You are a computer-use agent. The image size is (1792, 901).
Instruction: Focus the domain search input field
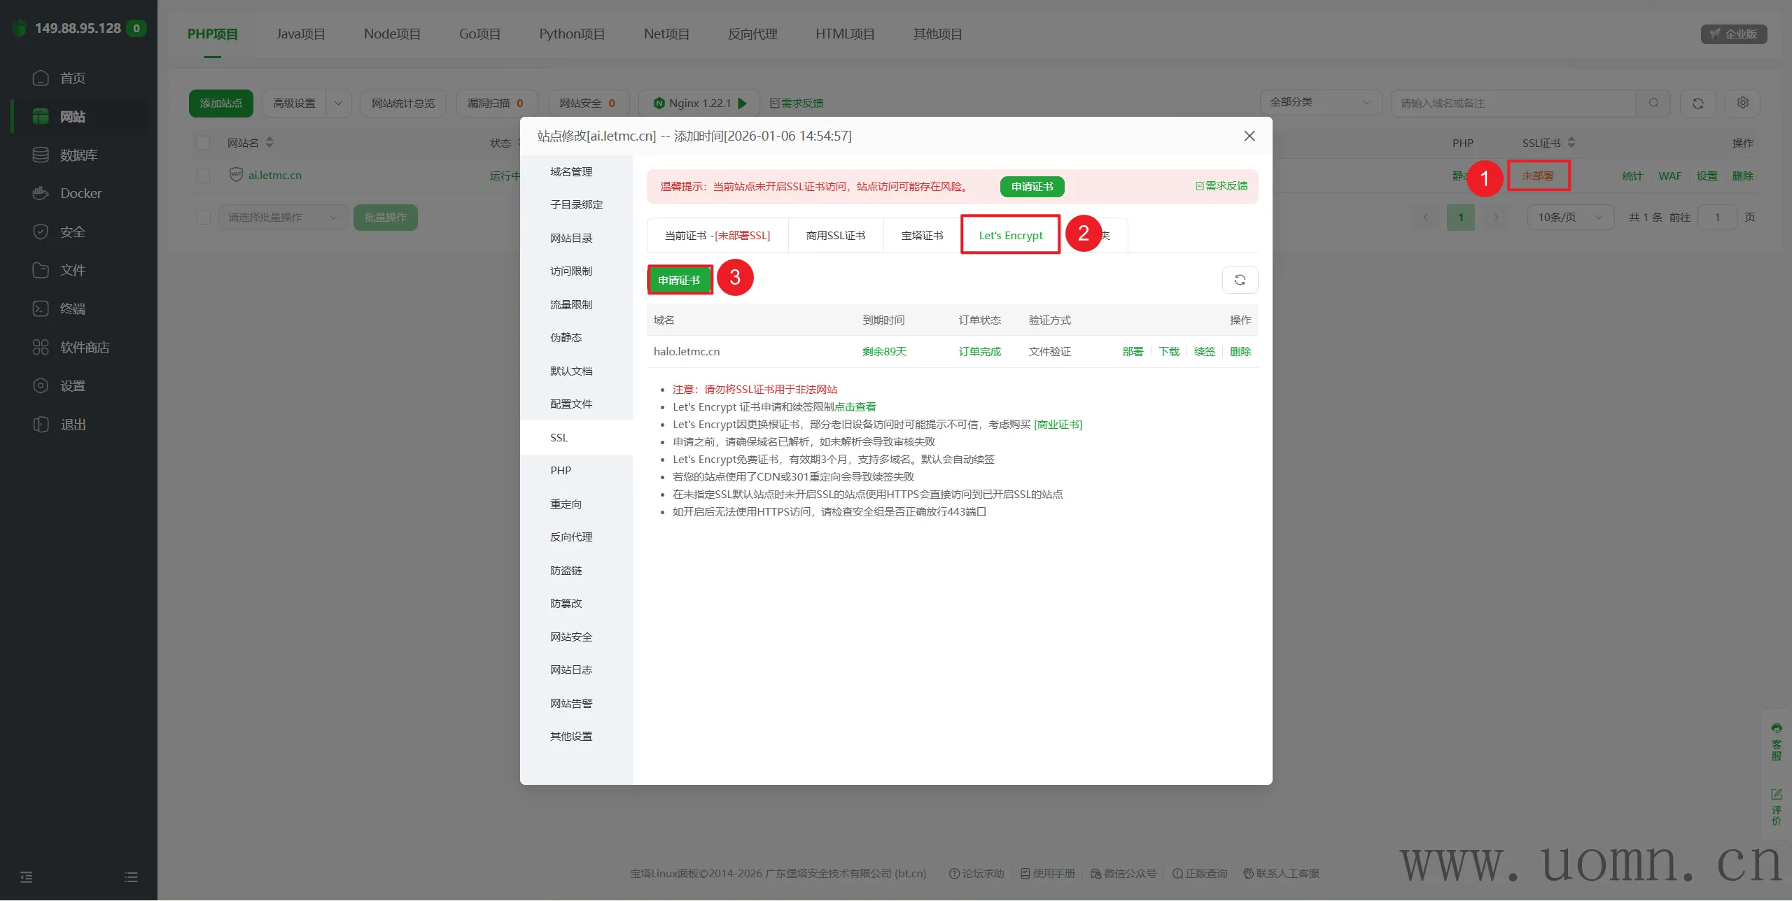pos(1512,103)
